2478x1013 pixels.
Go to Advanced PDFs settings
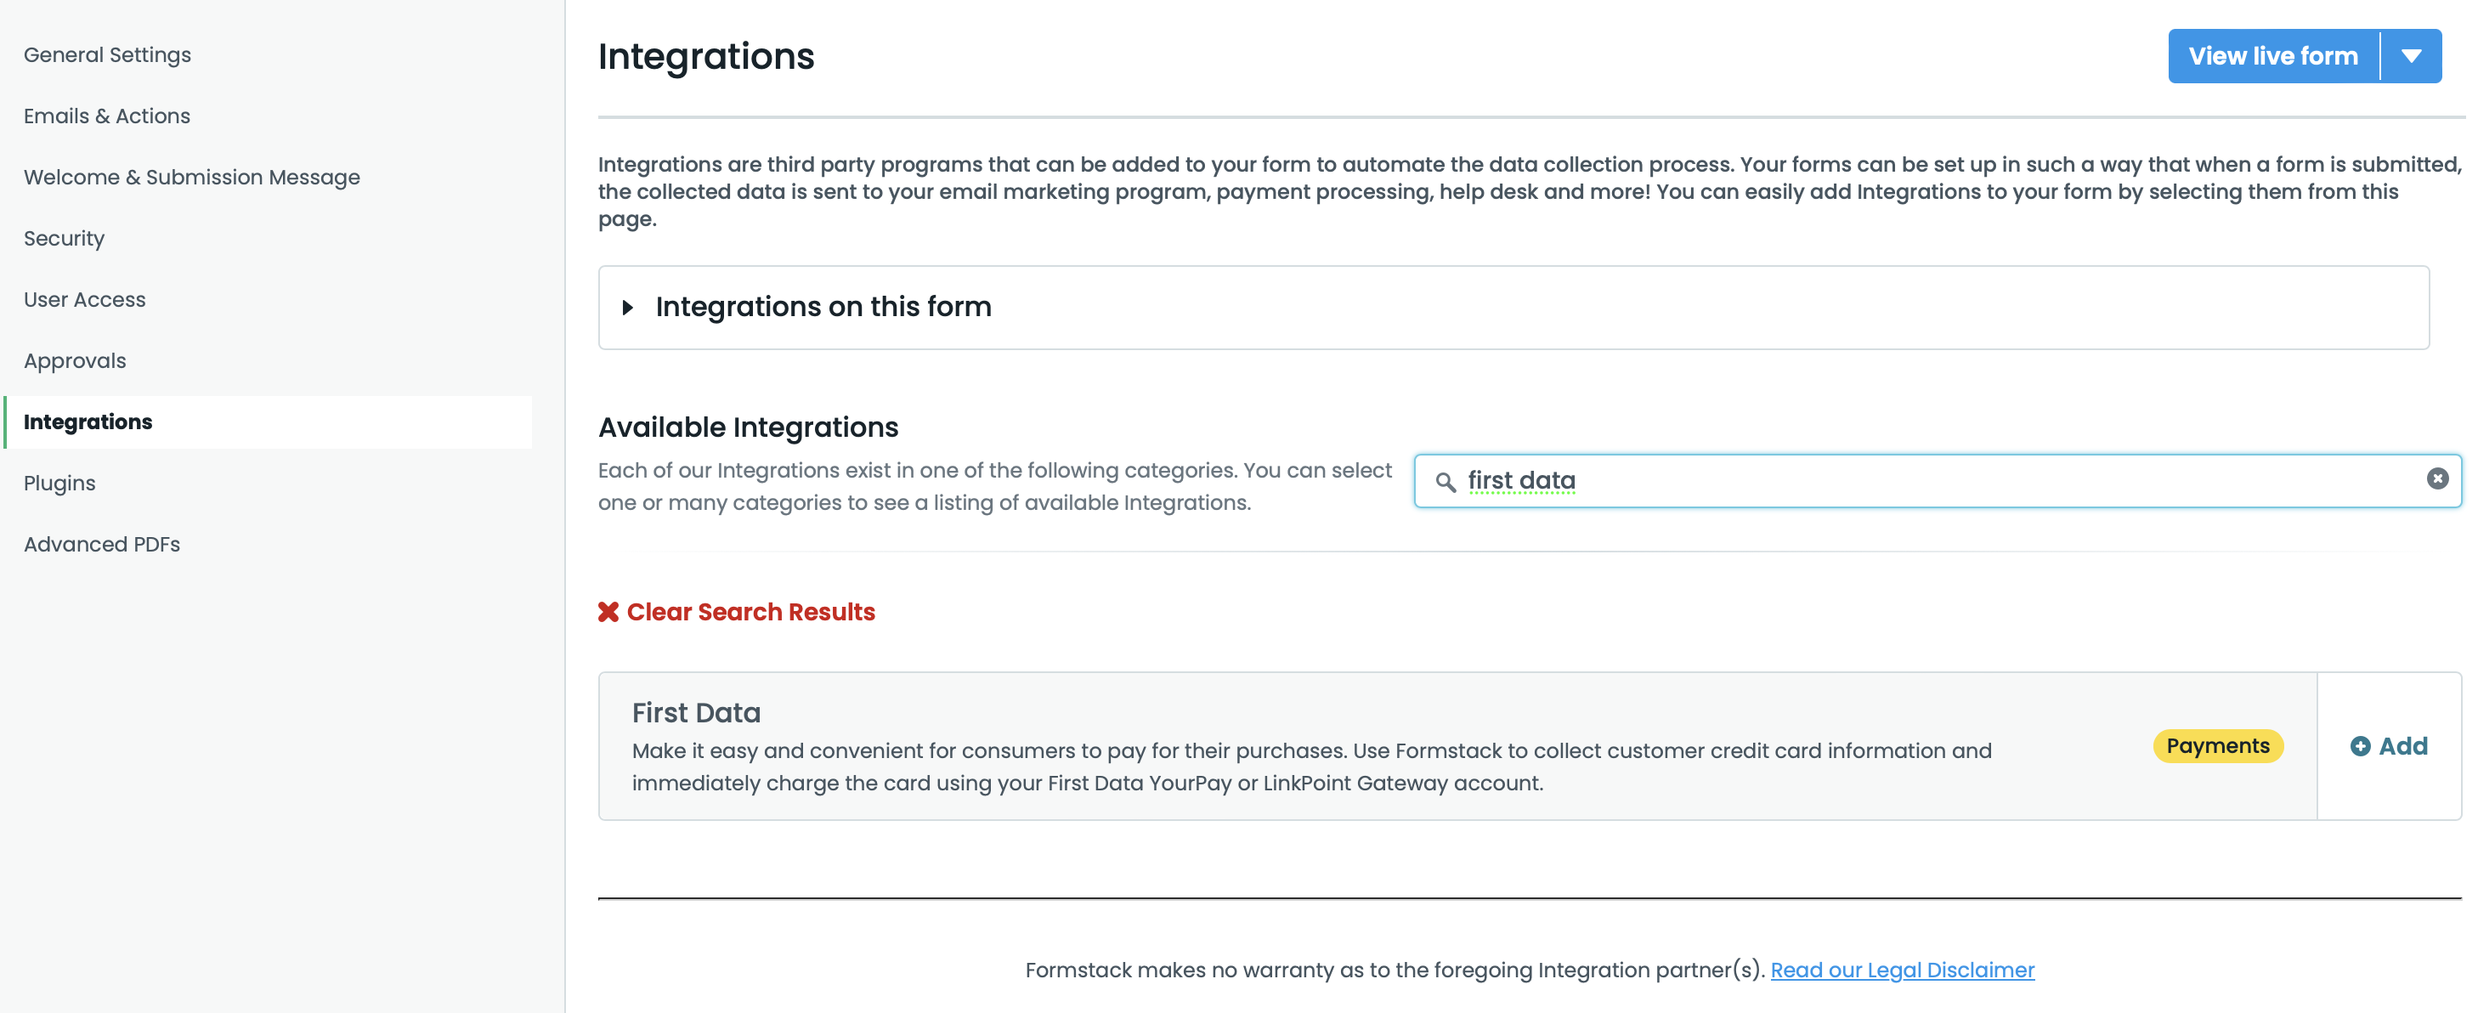point(102,545)
